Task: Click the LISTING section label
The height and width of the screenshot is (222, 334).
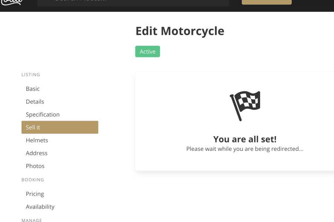Action: pos(31,75)
